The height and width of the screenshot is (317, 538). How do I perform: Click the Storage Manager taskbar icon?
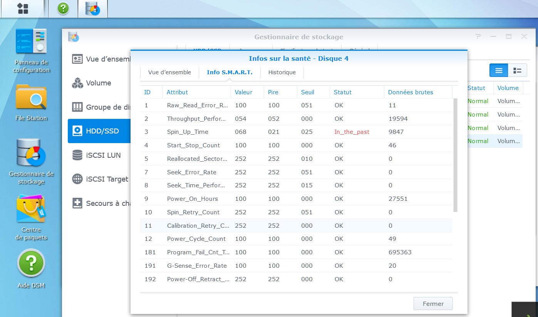point(92,8)
